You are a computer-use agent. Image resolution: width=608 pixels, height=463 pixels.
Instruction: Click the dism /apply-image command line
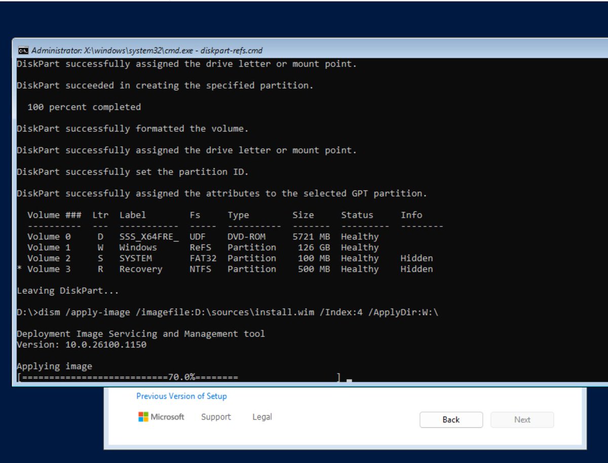coord(227,312)
